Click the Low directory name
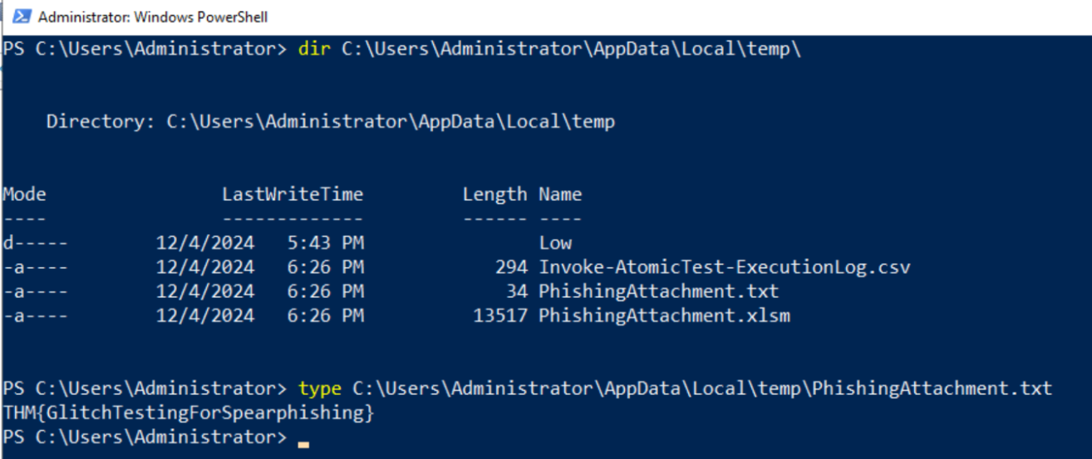The height and width of the screenshot is (459, 1092). coord(555,243)
